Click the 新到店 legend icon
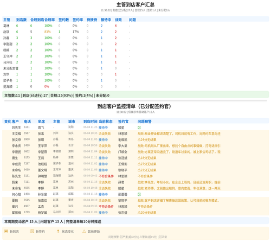Viewport: 271px width, 249px height. [x=6, y=231]
